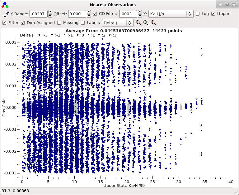Zoom out using the minus magnifier icon
Screen dimensions: 239x195
pos(146,23)
